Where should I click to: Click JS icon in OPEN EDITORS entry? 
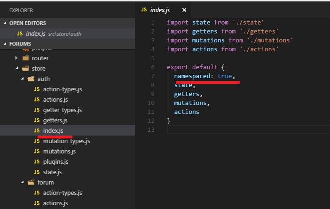tap(20, 33)
